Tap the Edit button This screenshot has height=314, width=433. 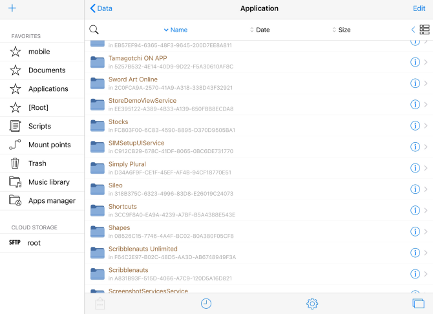419,8
